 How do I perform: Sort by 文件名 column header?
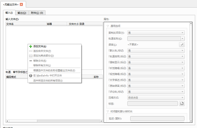26,24
